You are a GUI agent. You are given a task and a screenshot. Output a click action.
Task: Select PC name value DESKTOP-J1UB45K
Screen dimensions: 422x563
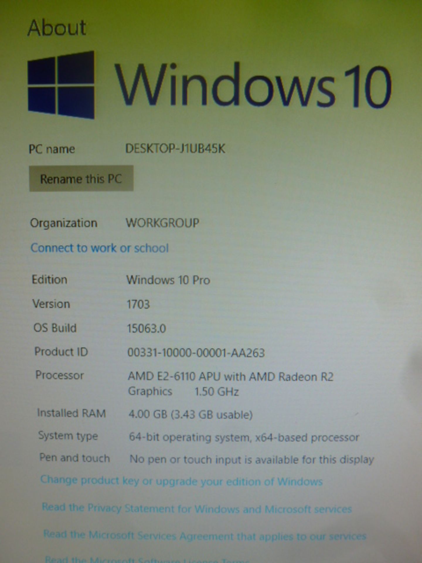tap(175, 149)
